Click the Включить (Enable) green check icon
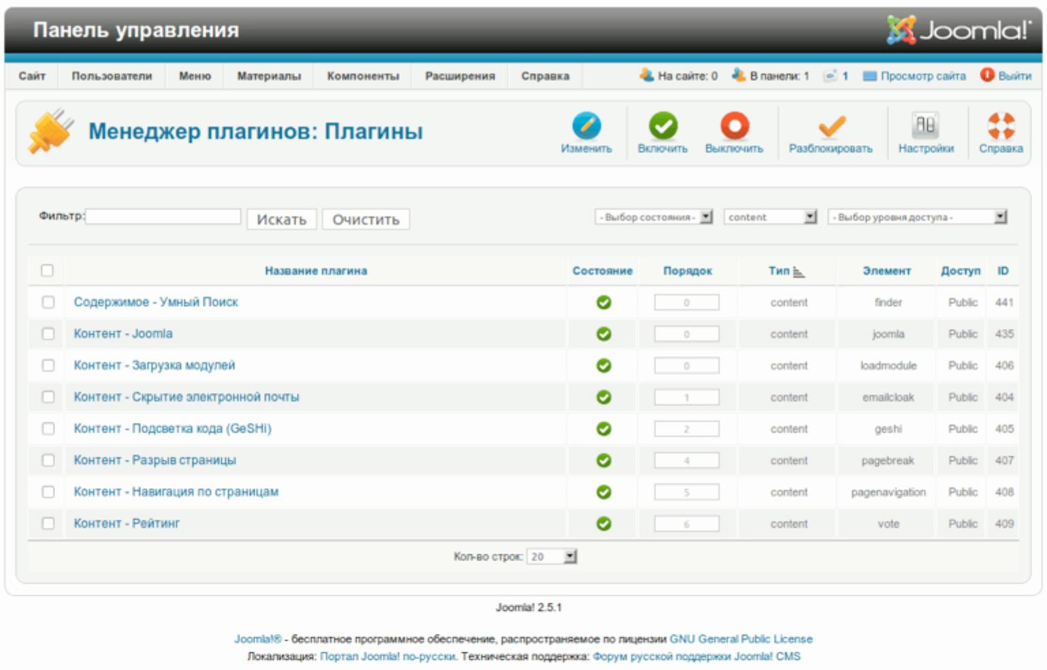The width and height of the screenshot is (1047, 670). pos(662,127)
